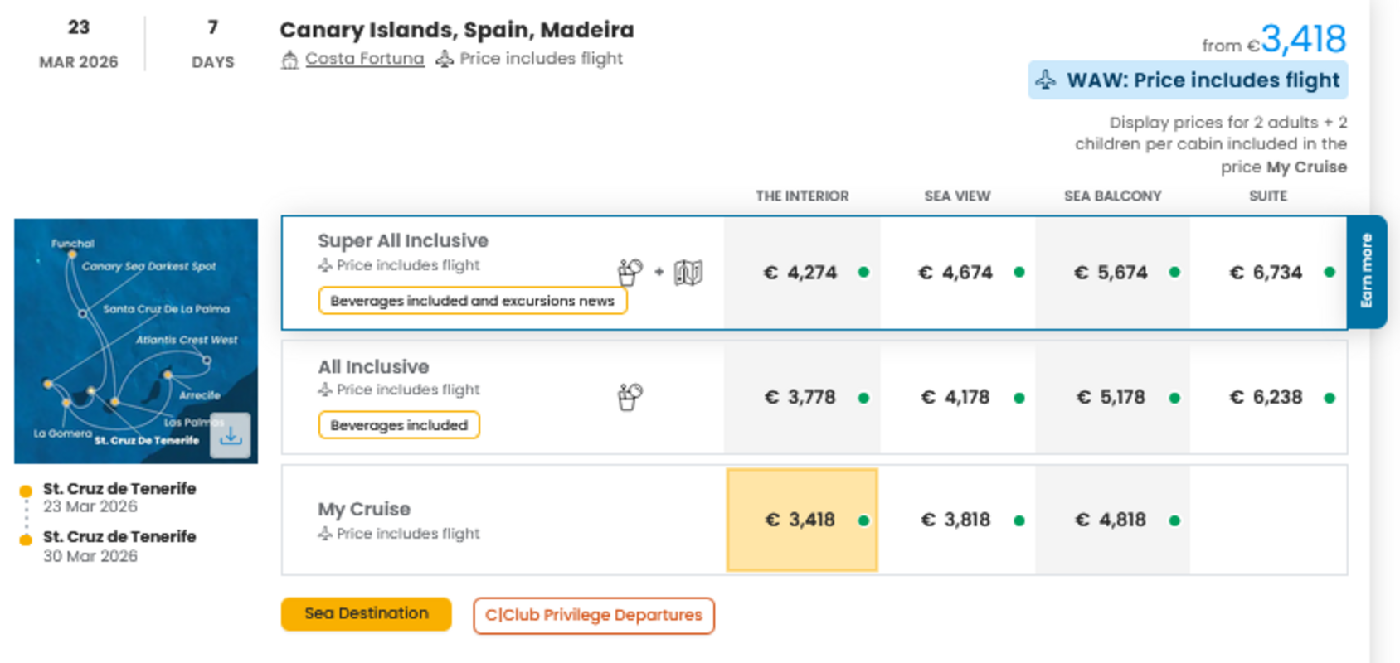Toggle the green availability dot beside €4,274
This screenshot has height=663, width=1400.
pos(863,272)
